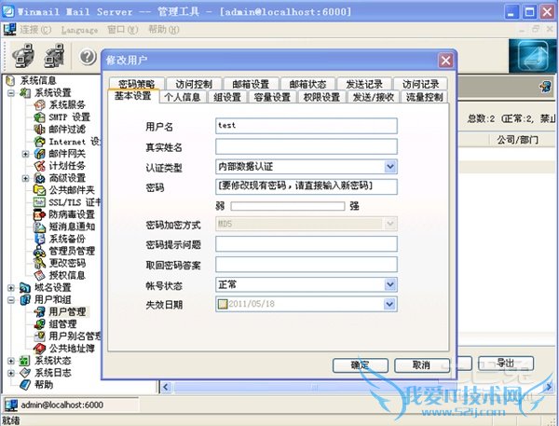
Task: Open the 帮助 menu in menu bar
Action: (164, 30)
